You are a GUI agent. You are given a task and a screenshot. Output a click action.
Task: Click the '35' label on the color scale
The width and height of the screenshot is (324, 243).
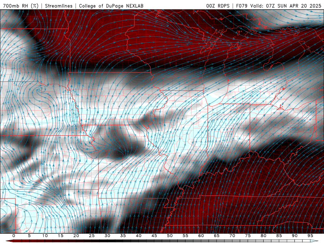click(x=123, y=236)
